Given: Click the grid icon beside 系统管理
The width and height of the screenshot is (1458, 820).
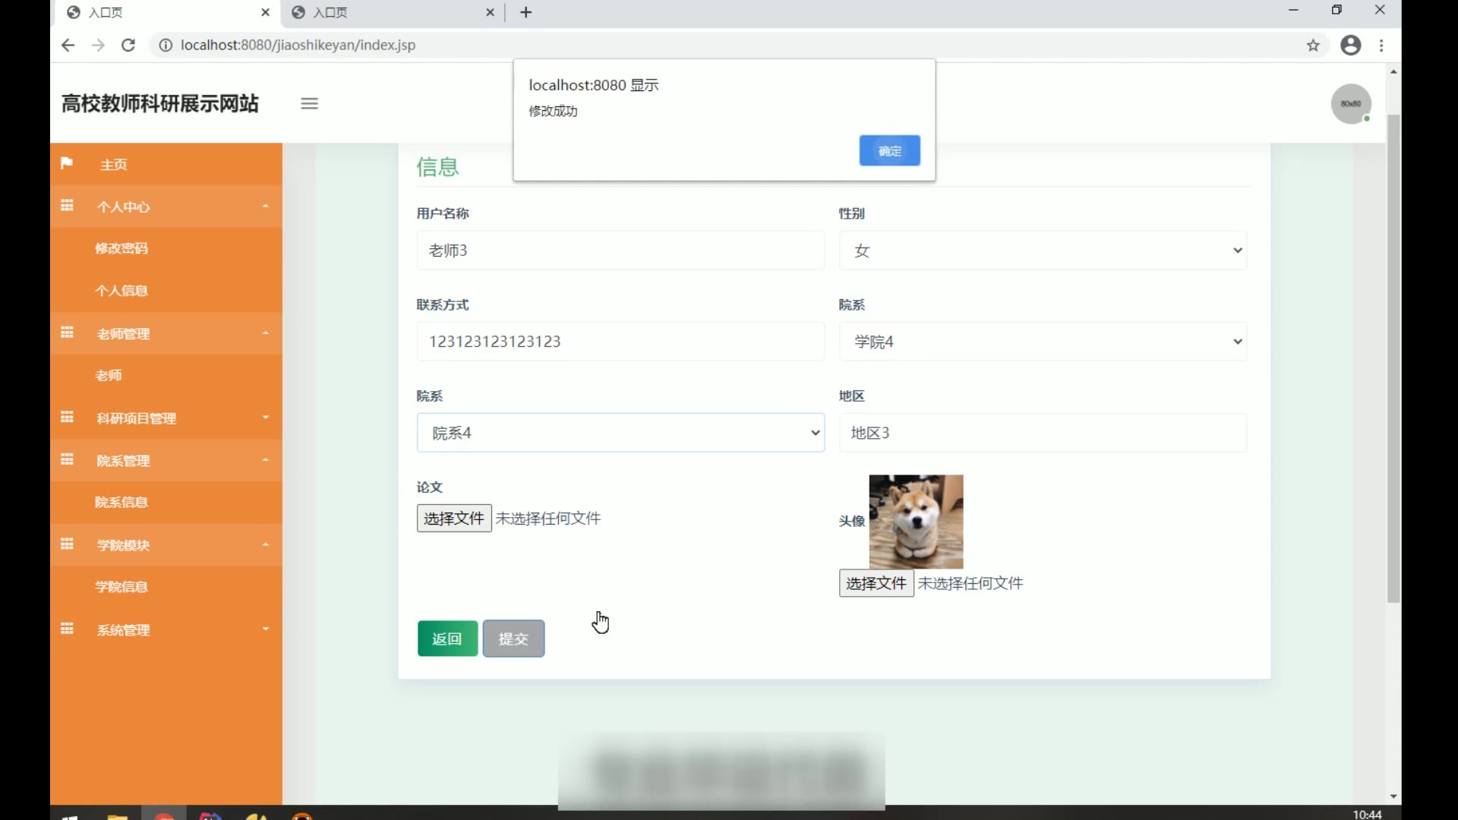Looking at the screenshot, I should 67,629.
